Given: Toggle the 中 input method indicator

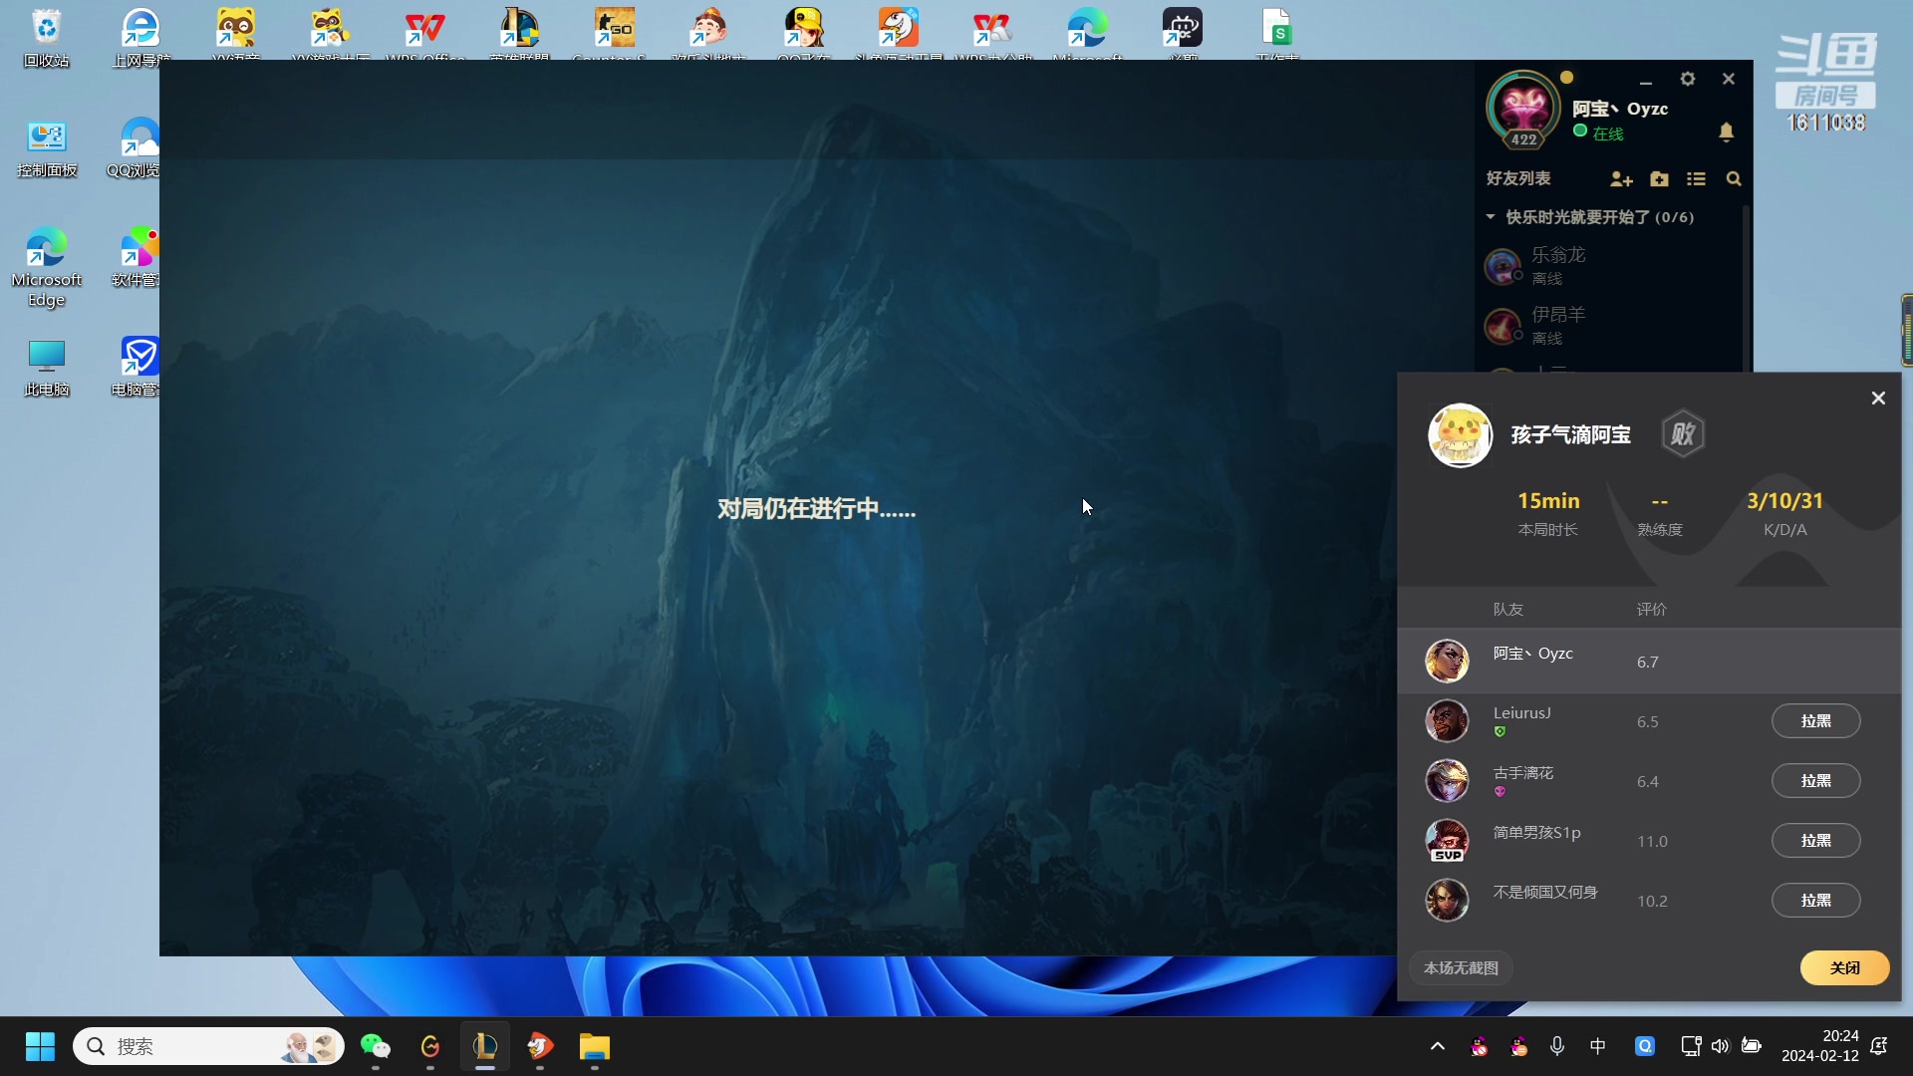Looking at the screenshot, I should click(1598, 1046).
